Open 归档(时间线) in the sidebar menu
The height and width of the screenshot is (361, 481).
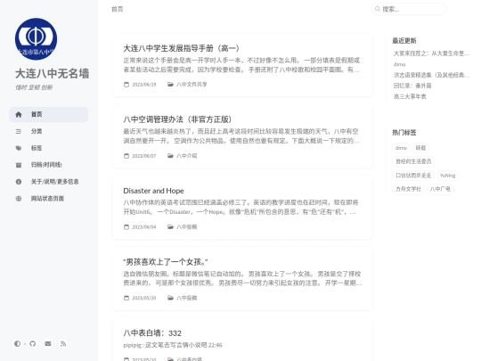(48, 165)
